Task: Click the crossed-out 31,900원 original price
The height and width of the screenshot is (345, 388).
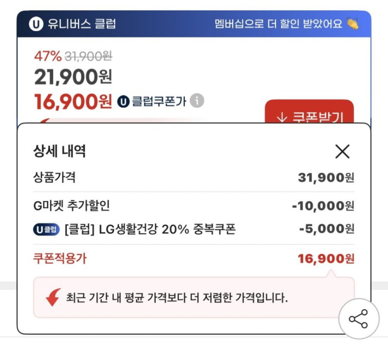Action: [88, 57]
